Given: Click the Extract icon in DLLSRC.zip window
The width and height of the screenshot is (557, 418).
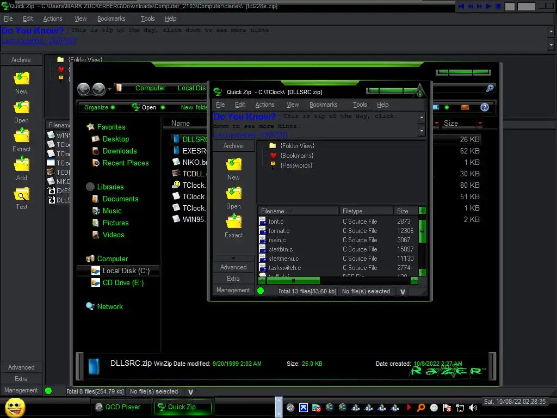Looking at the screenshot, I should (233, 221).
